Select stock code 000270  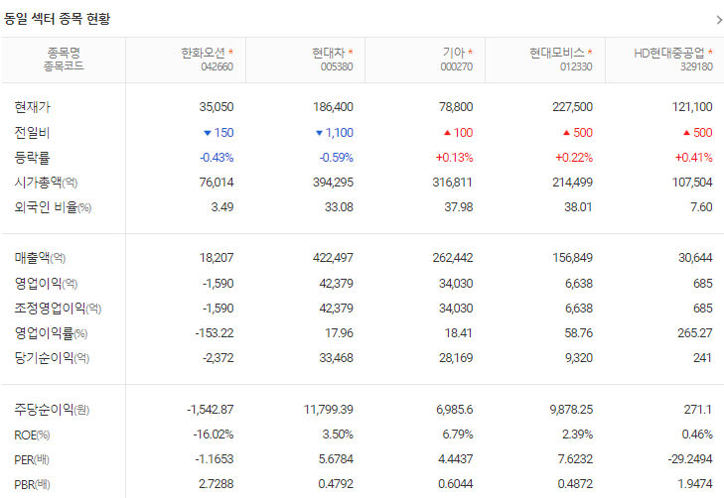coord(456,66)
